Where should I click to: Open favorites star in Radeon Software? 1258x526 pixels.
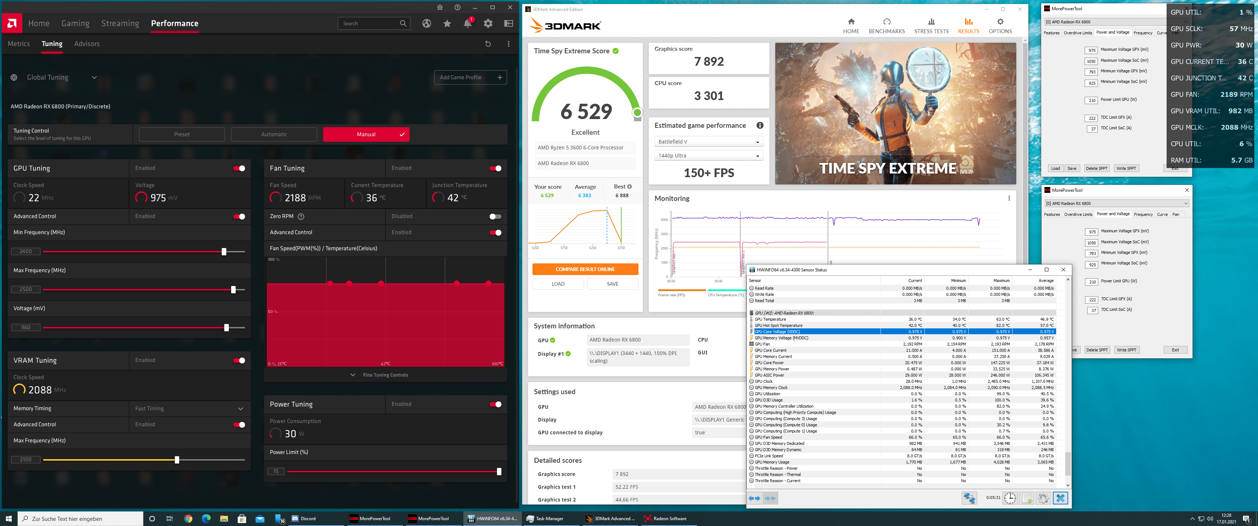447,23
